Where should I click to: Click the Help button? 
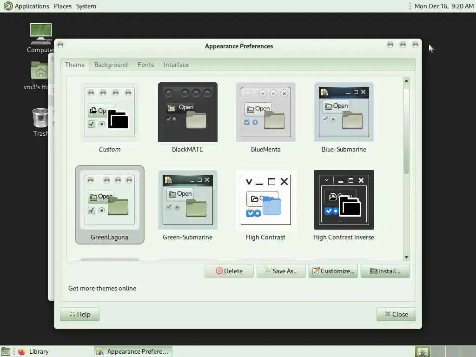click(79, 314)
